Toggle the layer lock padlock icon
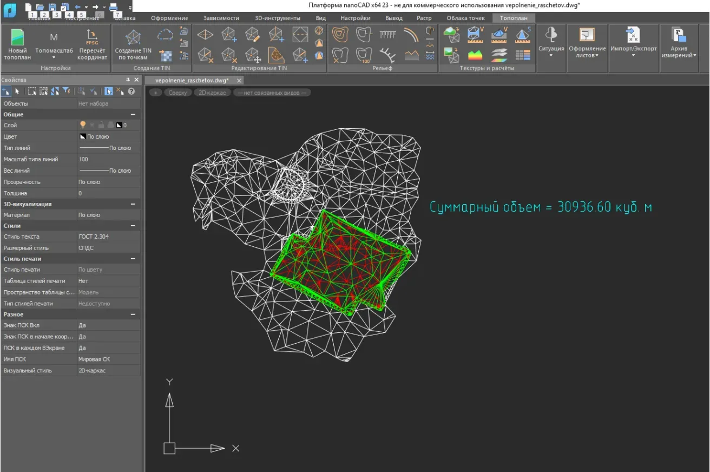The height and width of the screenshot is (472, 710). point(101,125)
